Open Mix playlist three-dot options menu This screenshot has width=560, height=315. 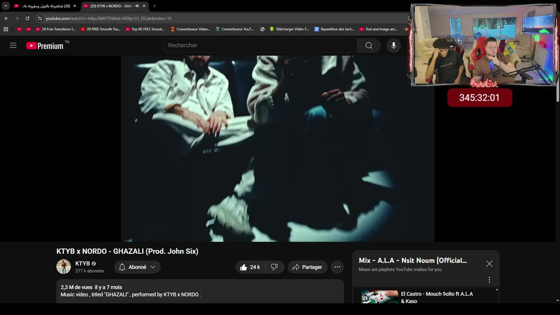[489, 280]
